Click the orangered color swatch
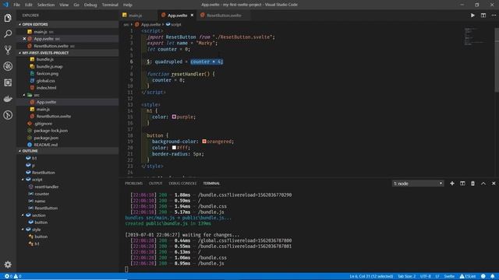Image resolution: width=499 pixels, height=280 pixels. [204, 142]
